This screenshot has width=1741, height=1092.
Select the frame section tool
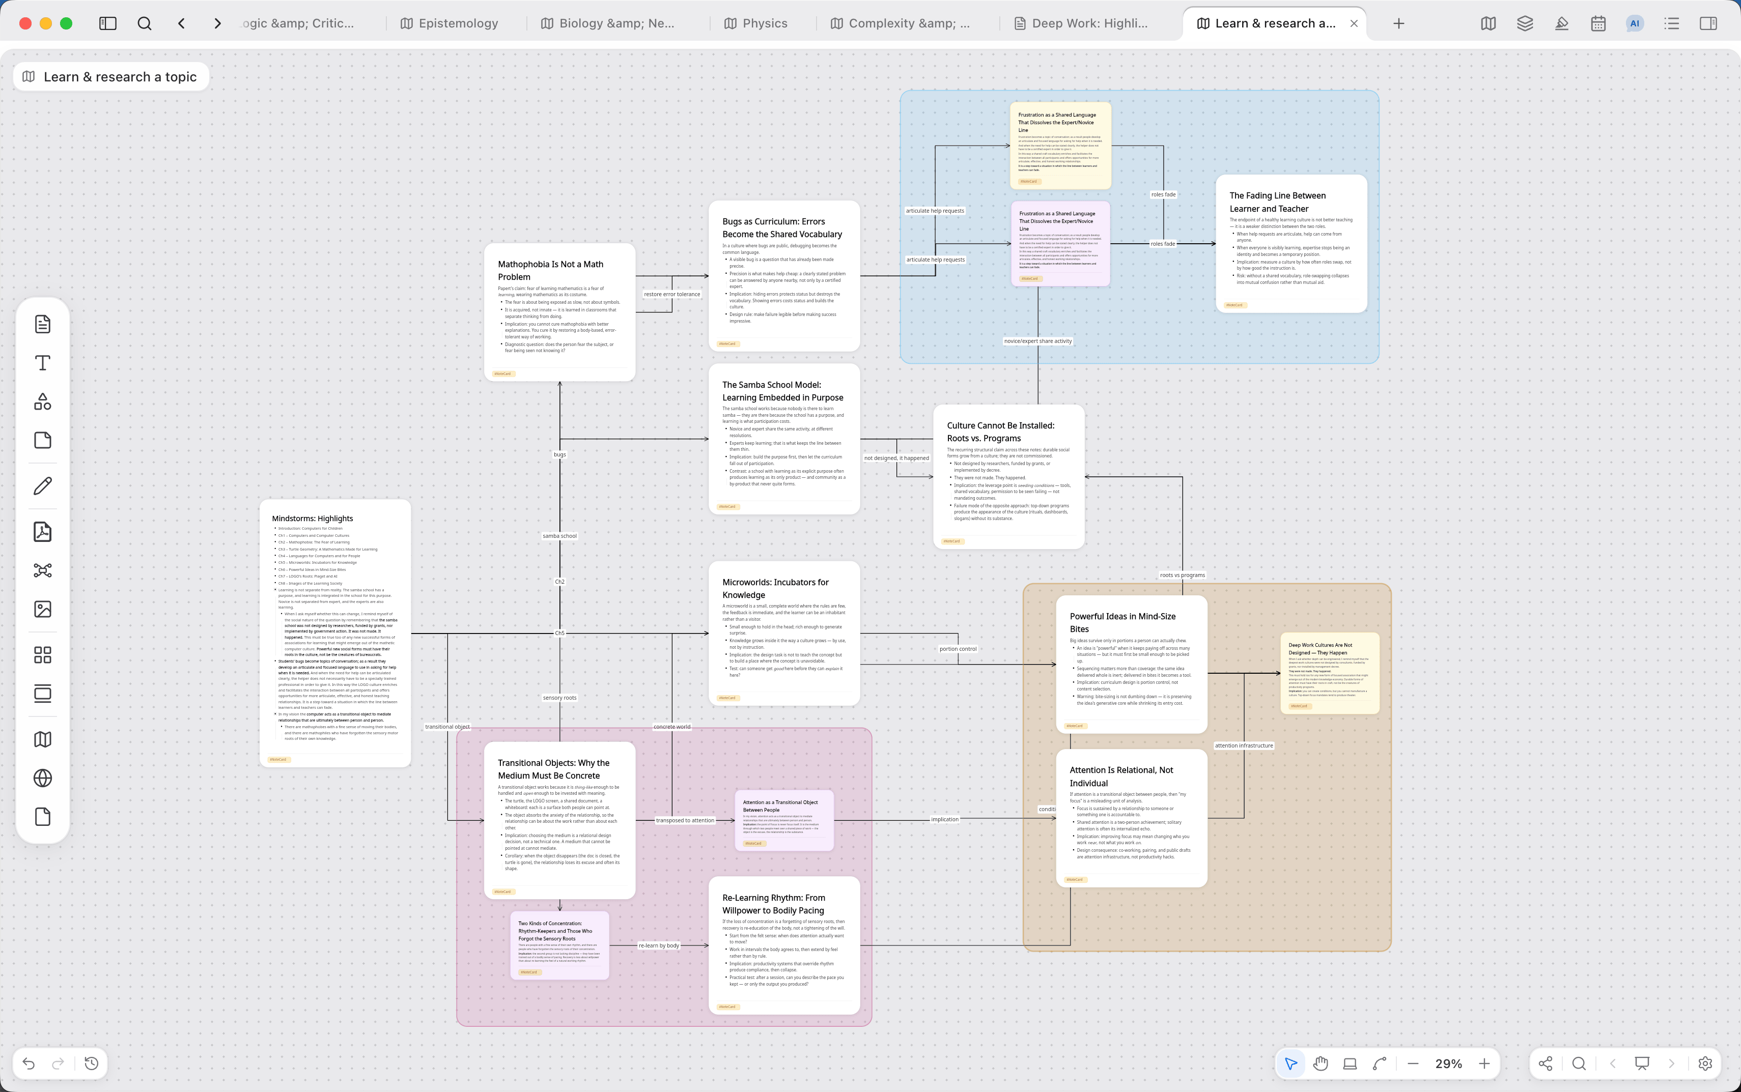[x=43, y=694]
